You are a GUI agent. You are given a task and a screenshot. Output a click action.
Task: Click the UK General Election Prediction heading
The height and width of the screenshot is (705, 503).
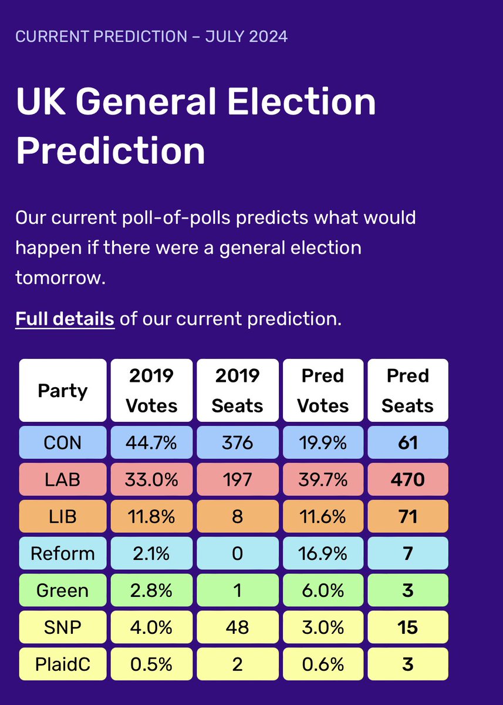pyautogui.click(x=196, y=126)
